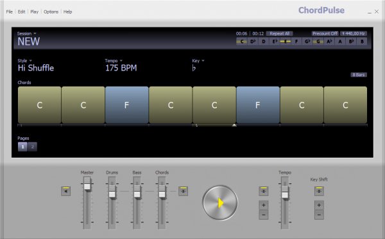Click the Precount Off button
Screen dimensions: 385x239
pyautogui.click(x=325, y=33)
